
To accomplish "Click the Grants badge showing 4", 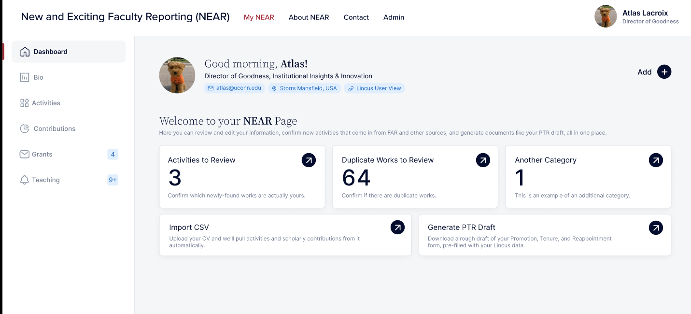I will (x=113, y=155).
